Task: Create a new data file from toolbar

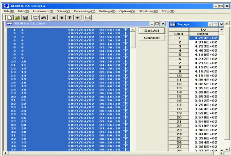Action: coord(9,18)
